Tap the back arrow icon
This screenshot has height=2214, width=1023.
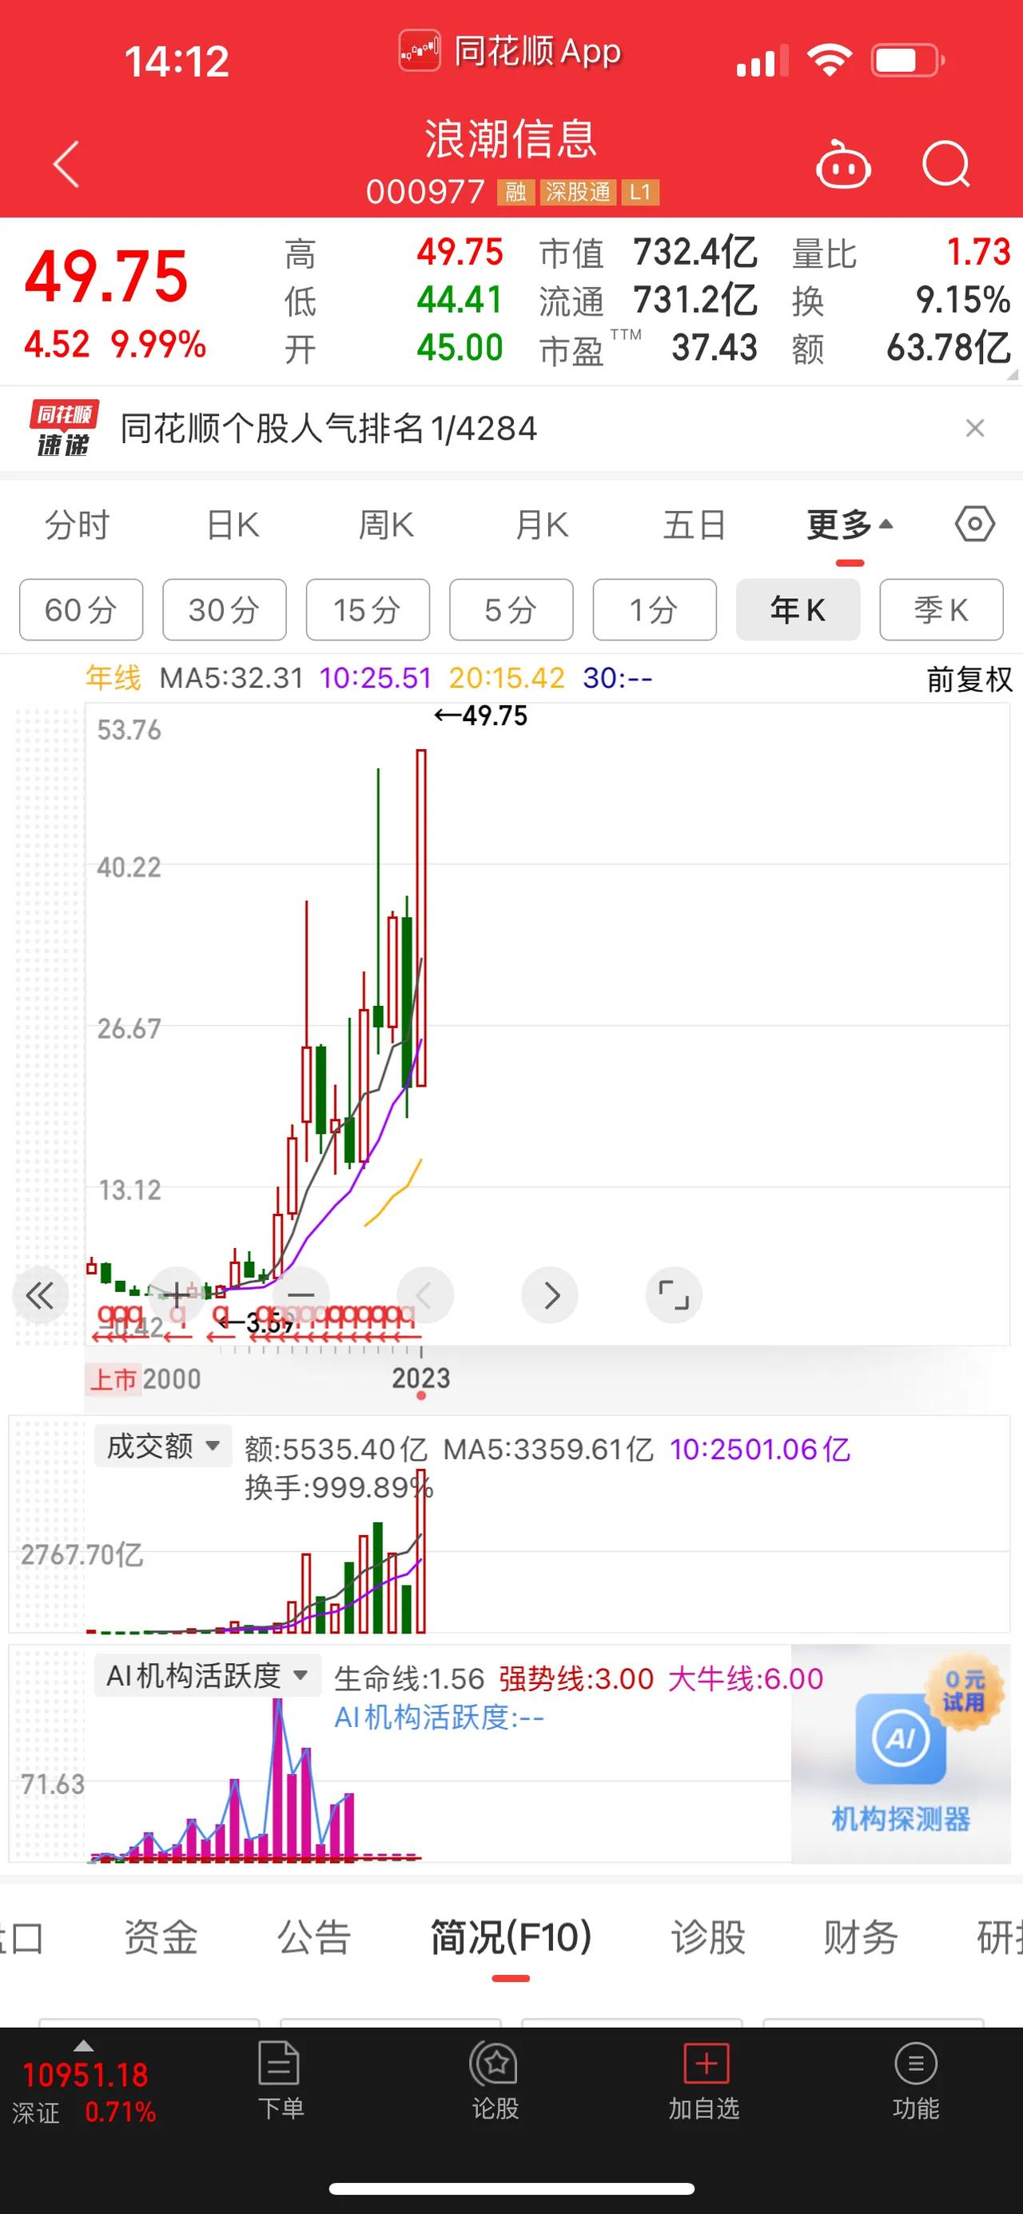tap(66, 163)
